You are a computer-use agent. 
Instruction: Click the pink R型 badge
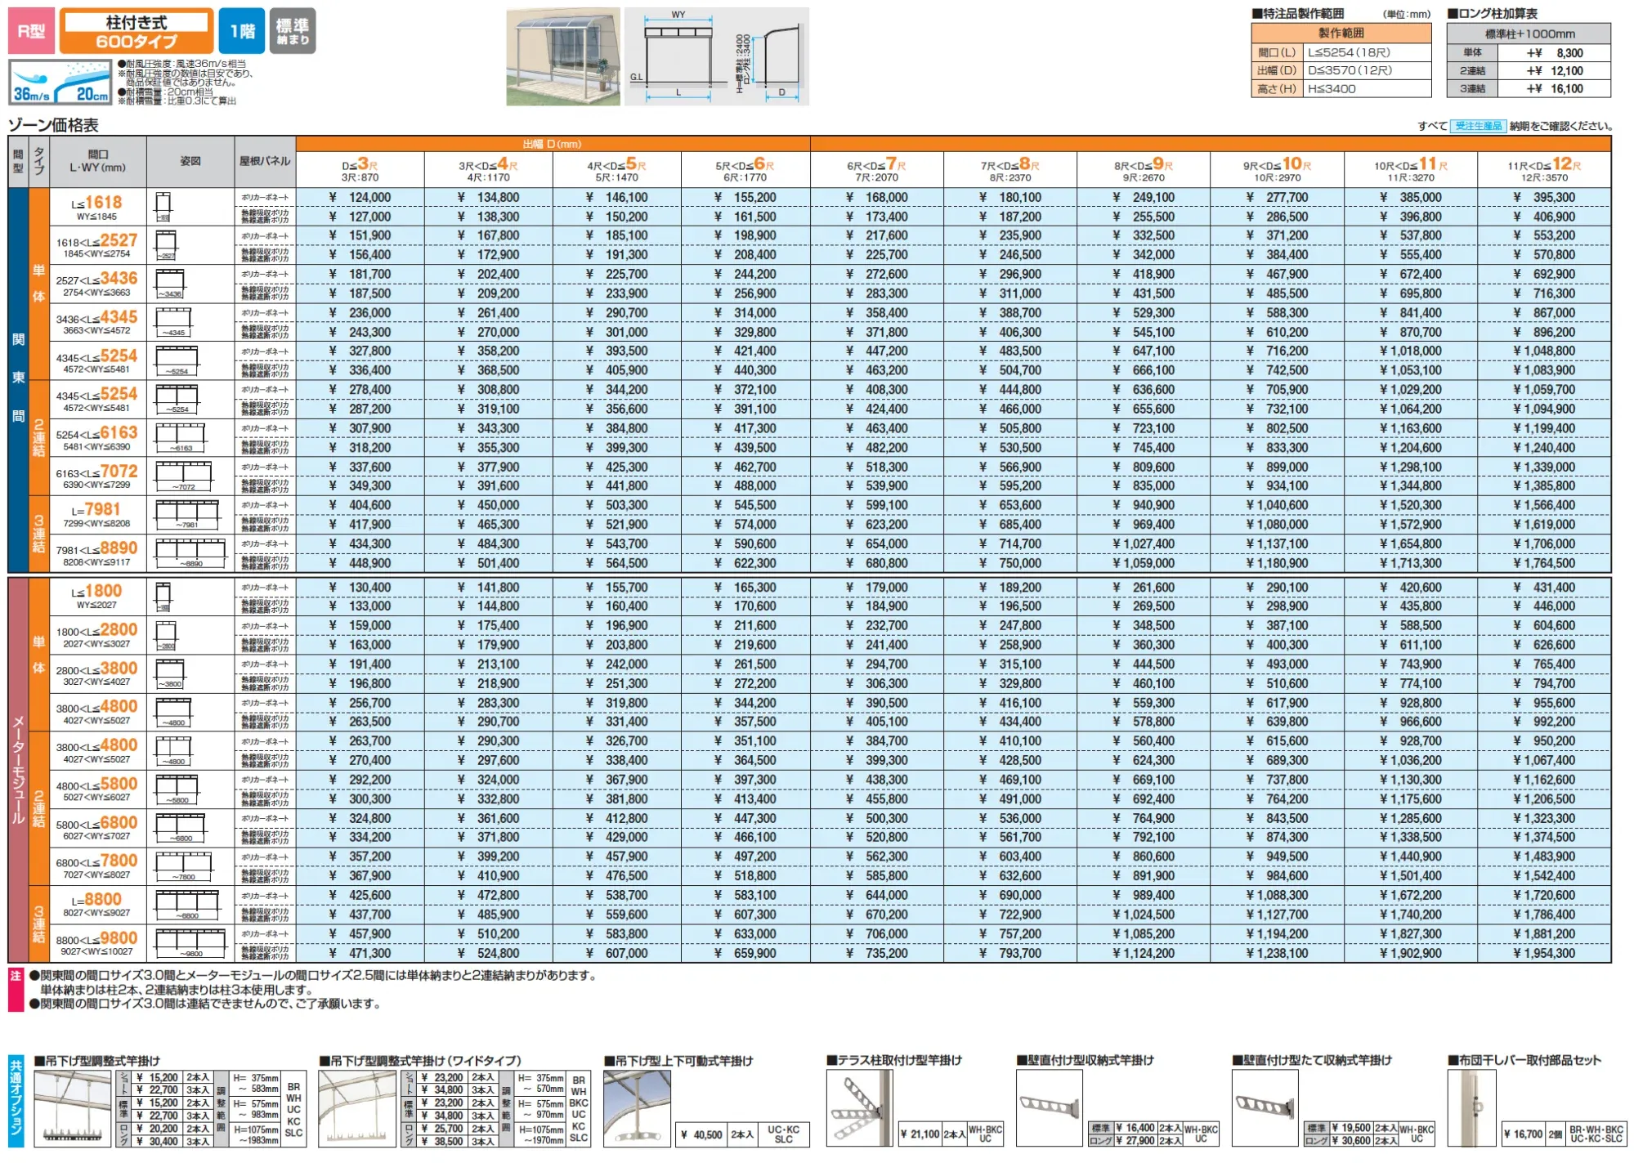[x=31, y=31]
